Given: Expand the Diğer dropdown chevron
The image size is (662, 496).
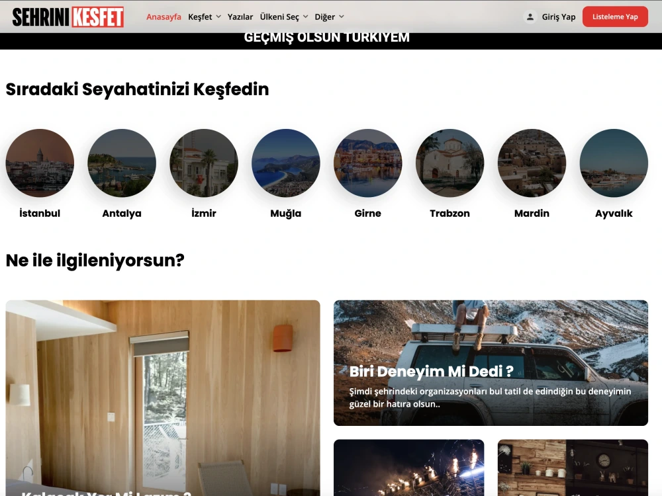Looking at the screenshot, I should 341,17.
